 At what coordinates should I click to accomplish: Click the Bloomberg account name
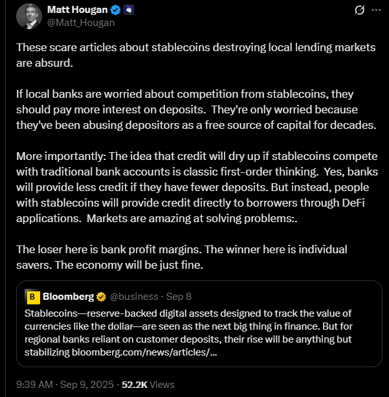point(69,297)
